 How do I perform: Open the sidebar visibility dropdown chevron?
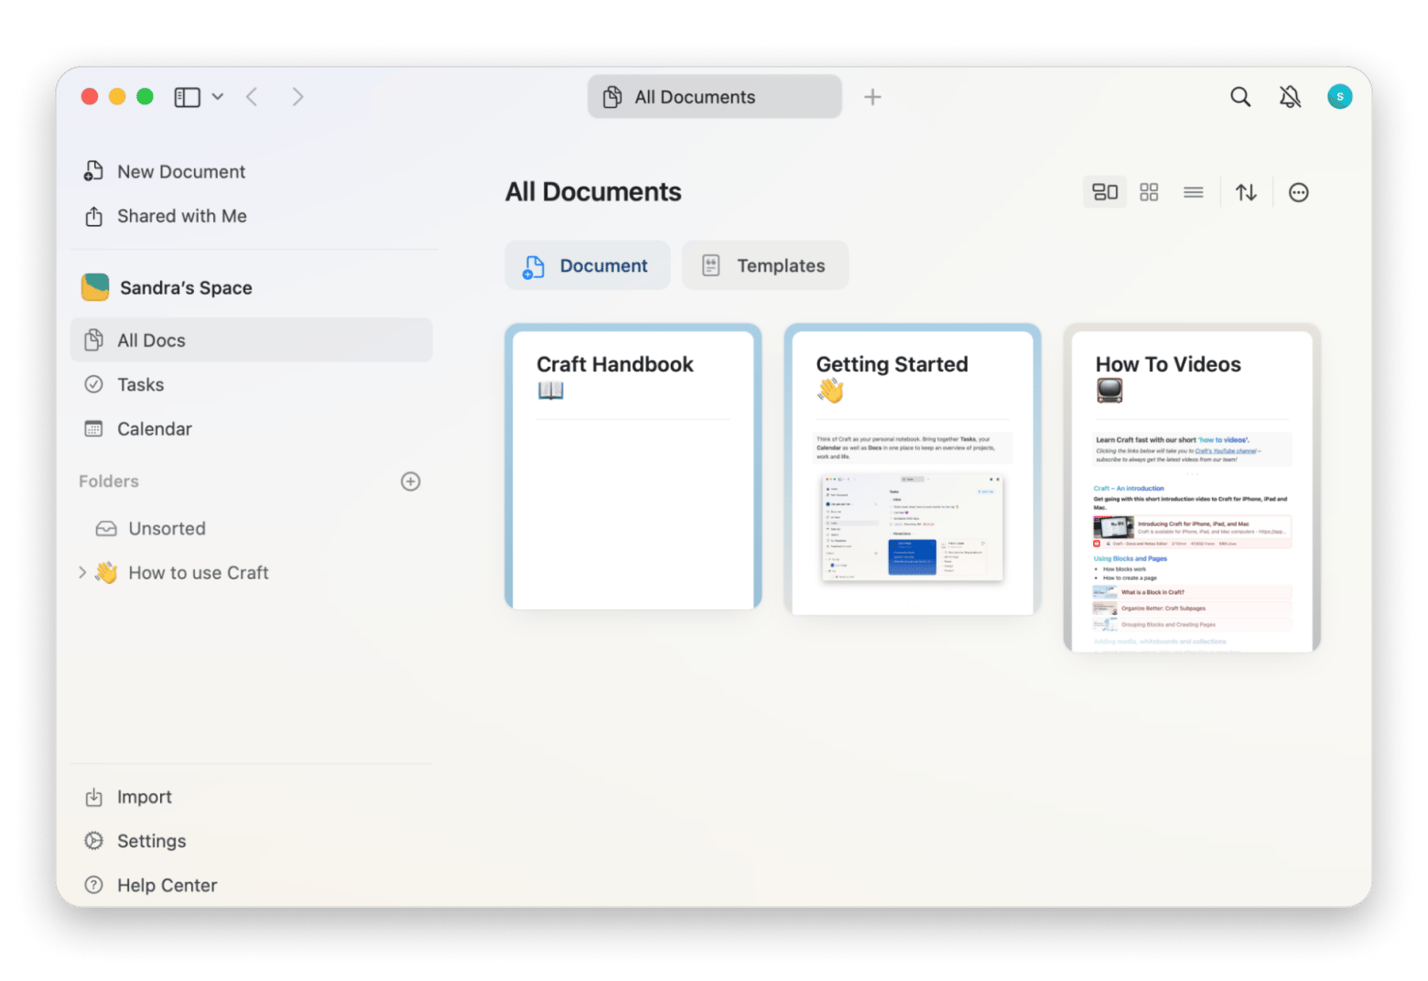click(x=217, y=96)
